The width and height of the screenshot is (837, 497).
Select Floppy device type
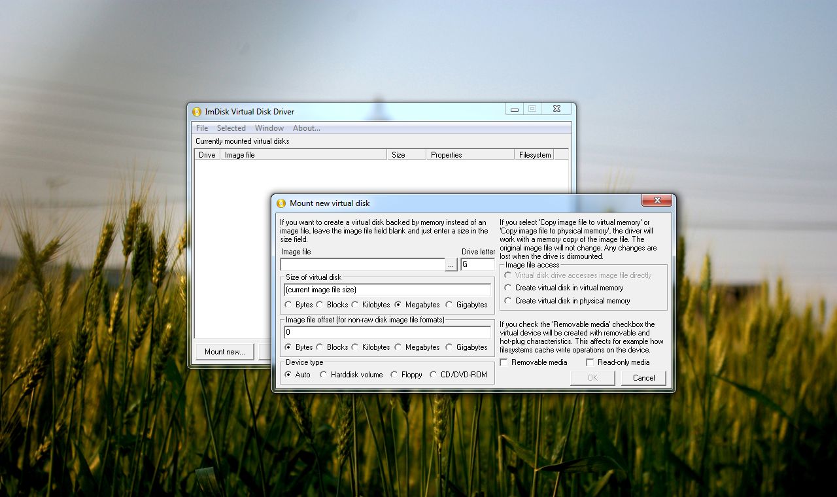pyautogui.click(x=406, y=375)
